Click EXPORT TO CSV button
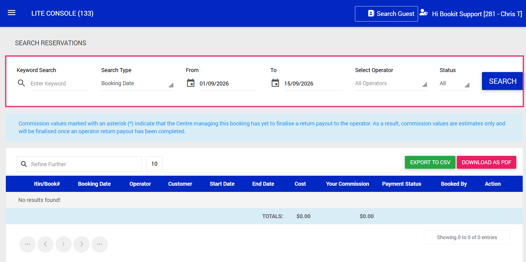 pos(430,162)
